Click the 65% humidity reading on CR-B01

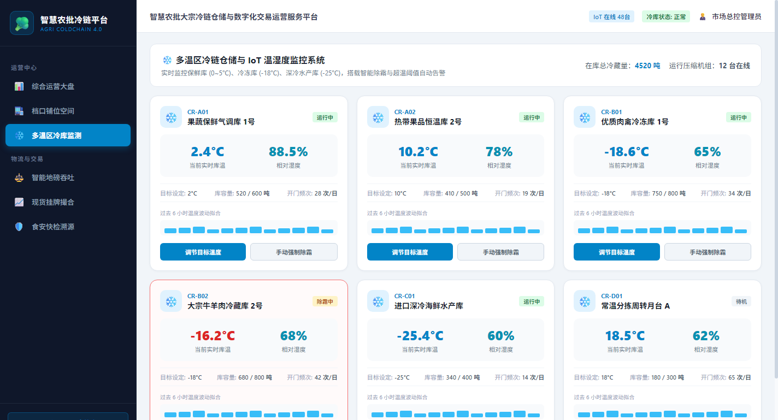(x=708, y=152)
